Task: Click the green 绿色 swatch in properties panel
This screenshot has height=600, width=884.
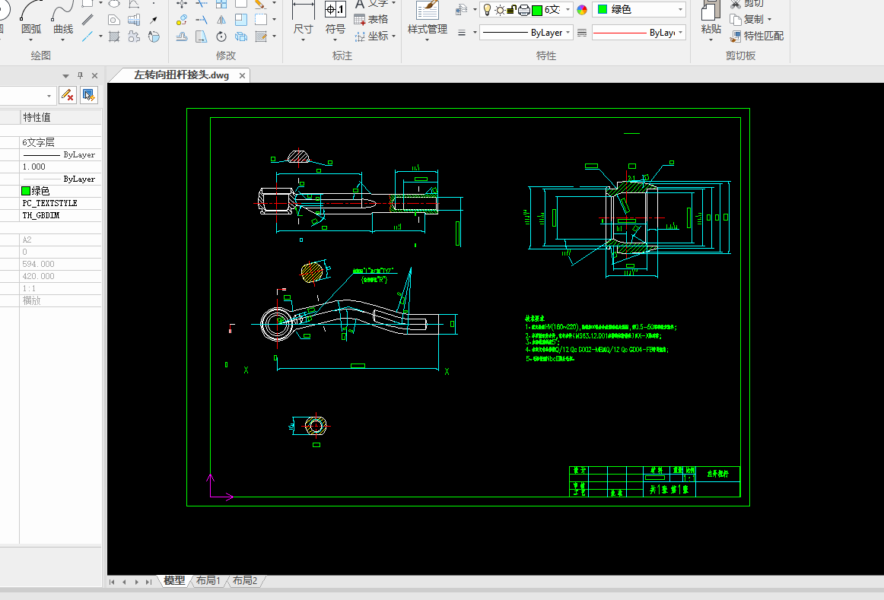Action: point(26,191)
